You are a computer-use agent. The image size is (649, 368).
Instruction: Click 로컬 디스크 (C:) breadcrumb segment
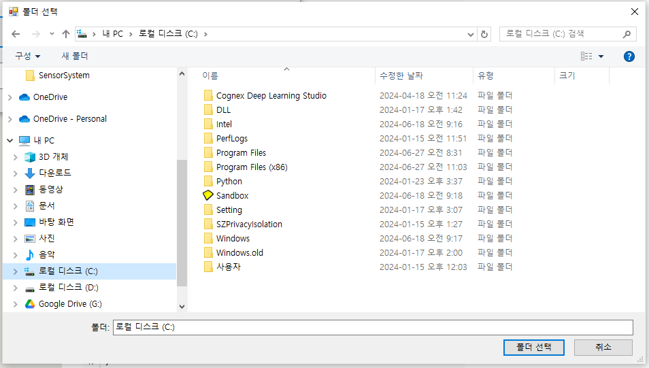point(168,34)
